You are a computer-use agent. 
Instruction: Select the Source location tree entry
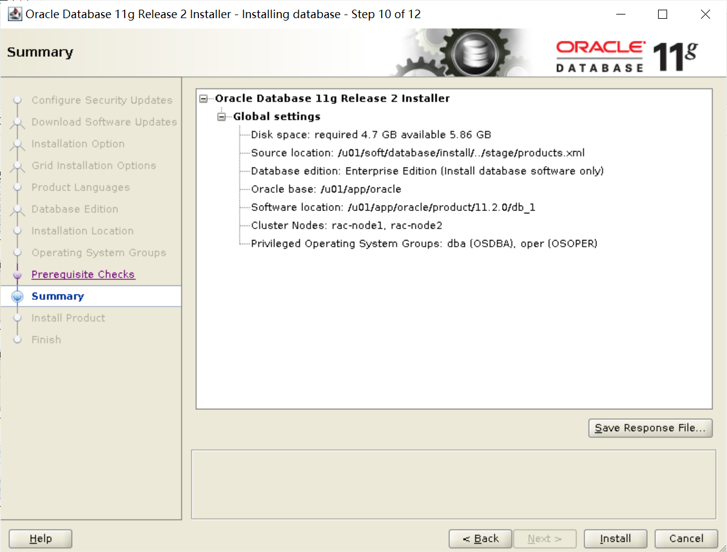pos(418,153)
